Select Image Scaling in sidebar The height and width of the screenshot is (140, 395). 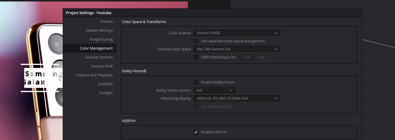click(101, 39)
